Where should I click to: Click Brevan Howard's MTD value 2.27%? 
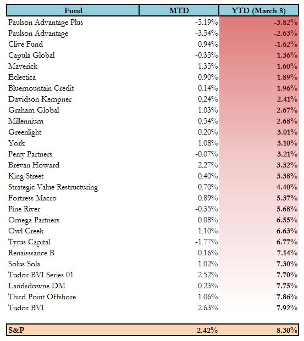click(x=208, y=165)
